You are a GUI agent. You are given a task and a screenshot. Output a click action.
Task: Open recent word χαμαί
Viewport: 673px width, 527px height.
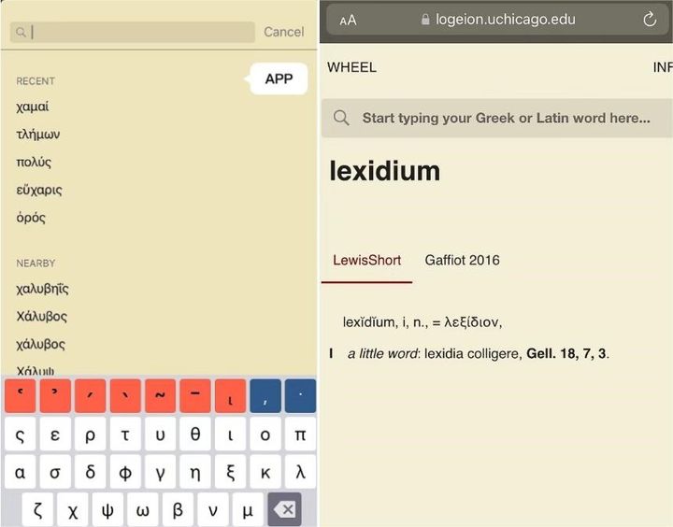tap(33, 107)
